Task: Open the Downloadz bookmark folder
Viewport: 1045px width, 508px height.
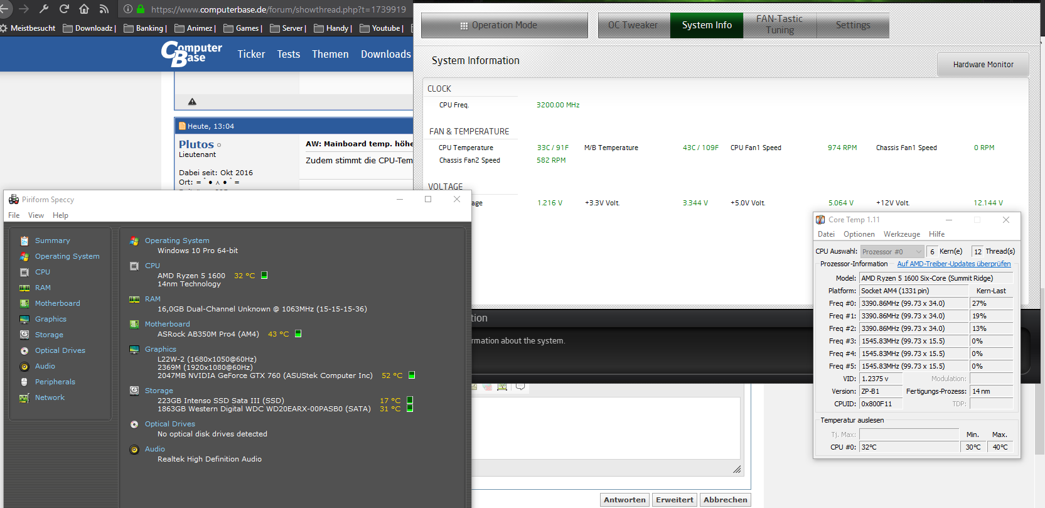Action: 90,28
